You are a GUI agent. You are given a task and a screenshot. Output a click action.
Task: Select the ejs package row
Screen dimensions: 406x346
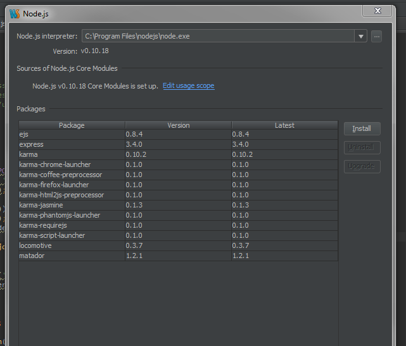click(178, 135)
